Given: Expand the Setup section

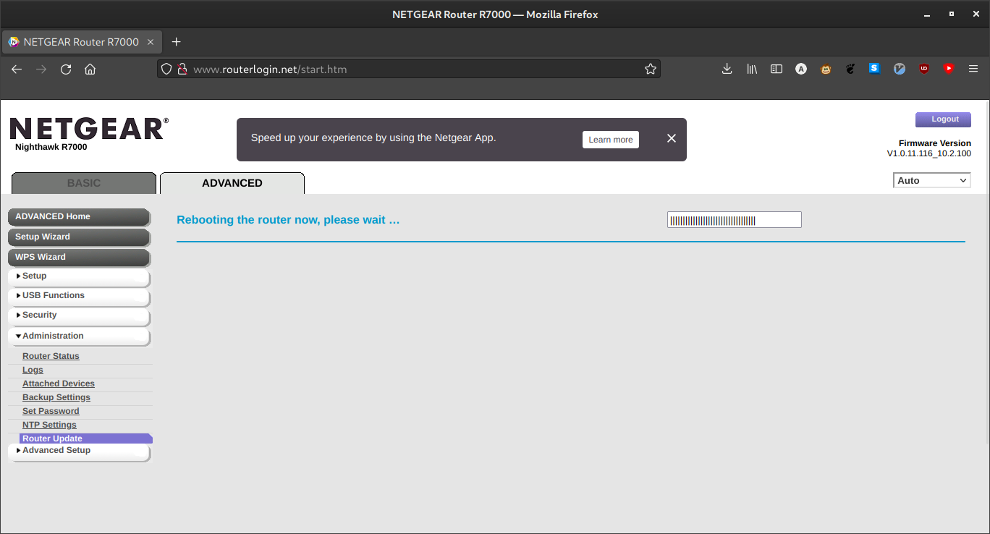Looking at the screenshot, I should 79,276.
